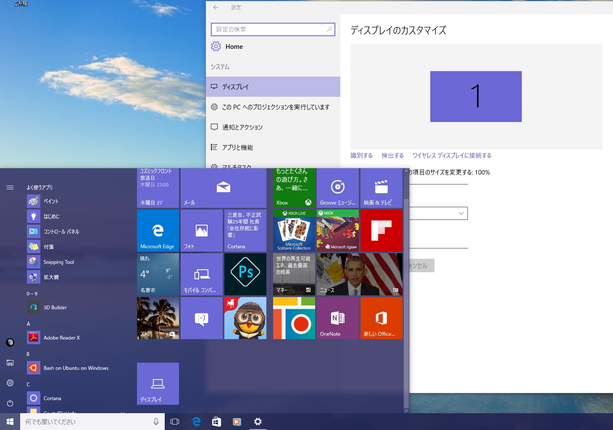Viewport: 613px width, 430px height.
Task: Open the Microsoft Edge tile
Action: (158, 231)
